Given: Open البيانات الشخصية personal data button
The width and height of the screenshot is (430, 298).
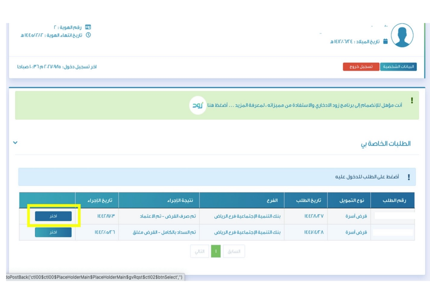Looking at the screenshot, I should 398,67.
